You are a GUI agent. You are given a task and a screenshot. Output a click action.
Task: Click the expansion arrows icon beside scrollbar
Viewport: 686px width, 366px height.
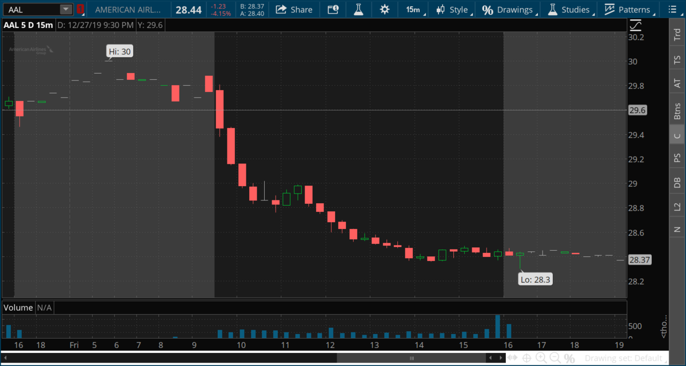tap(513, 358)
